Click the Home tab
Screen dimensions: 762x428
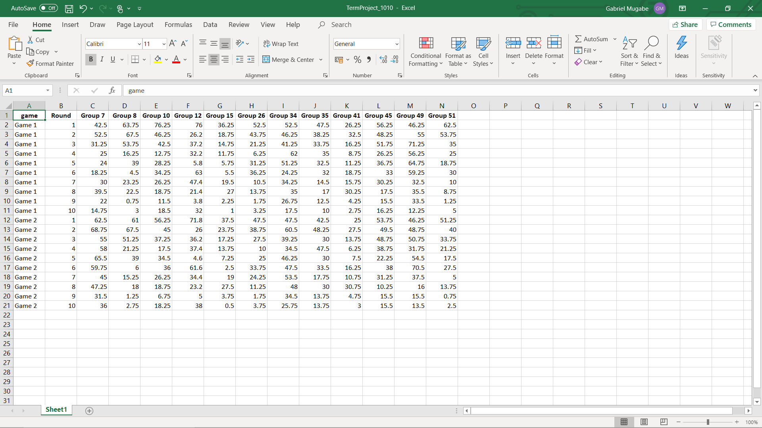coord(42,25)
